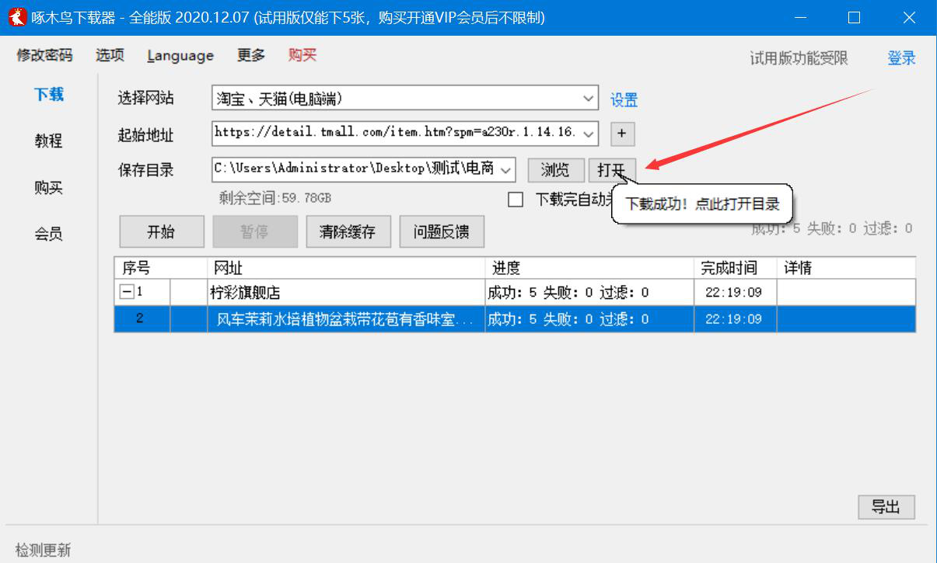Select the 风车茉莉水培植物 row
The image size is (937, 563).
tap(515, 319)
